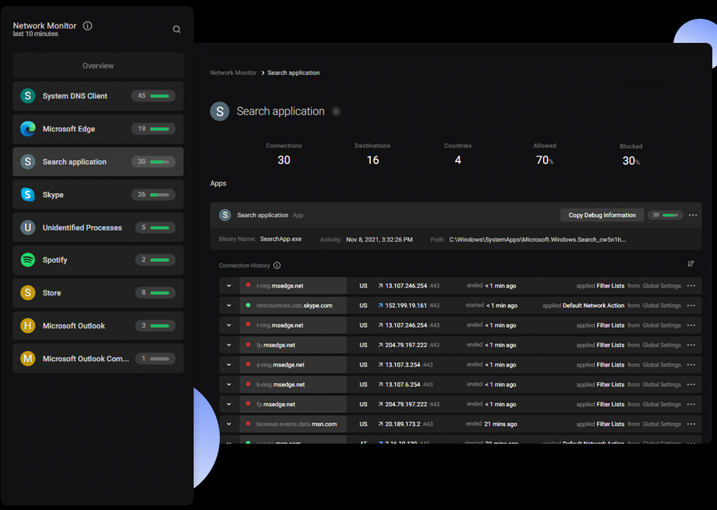Click the info icon next to Connection History
717x510 pixels.
(277, 265)
